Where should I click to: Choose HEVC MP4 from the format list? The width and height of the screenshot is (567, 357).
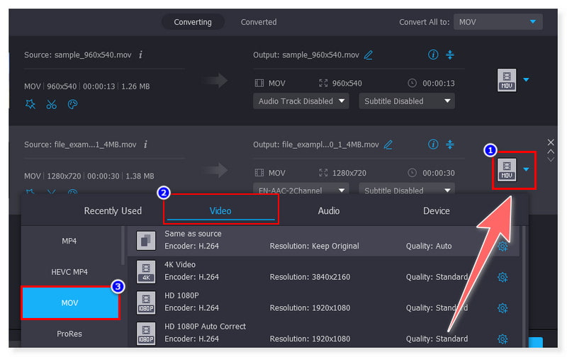[x=69, y=272]
